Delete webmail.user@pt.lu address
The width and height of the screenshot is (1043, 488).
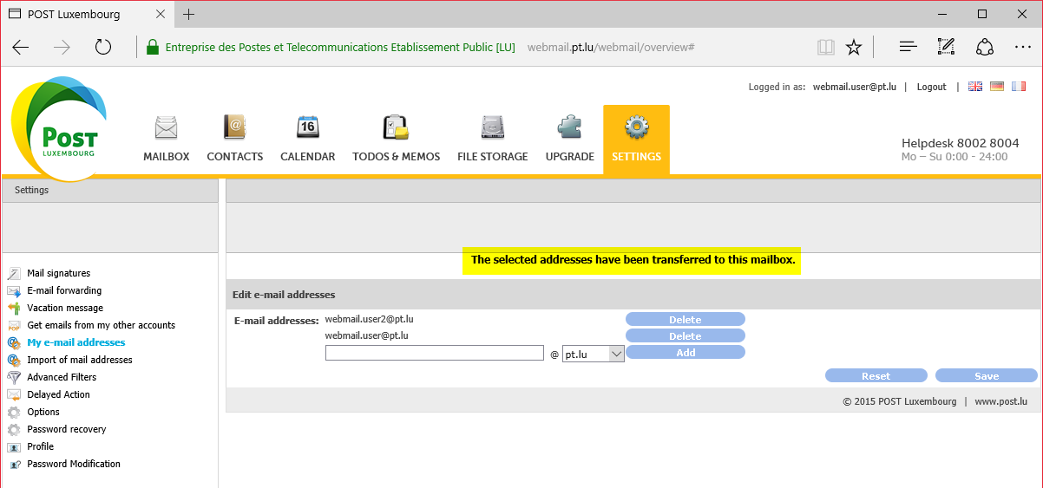point(685,335)
